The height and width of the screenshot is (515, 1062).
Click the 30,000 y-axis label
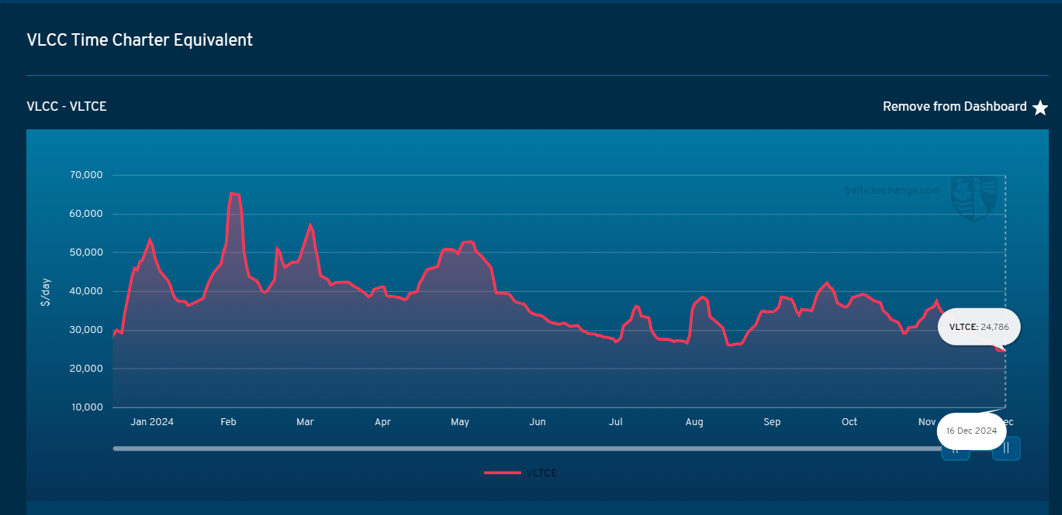[x=86, y=330]
